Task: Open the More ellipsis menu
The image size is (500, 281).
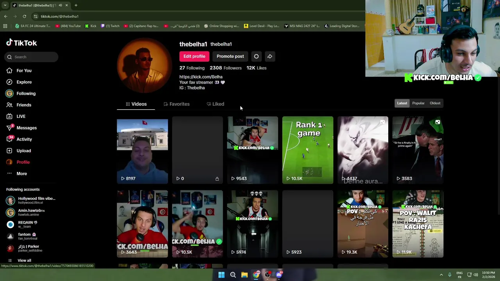Action: click(9, 174)
